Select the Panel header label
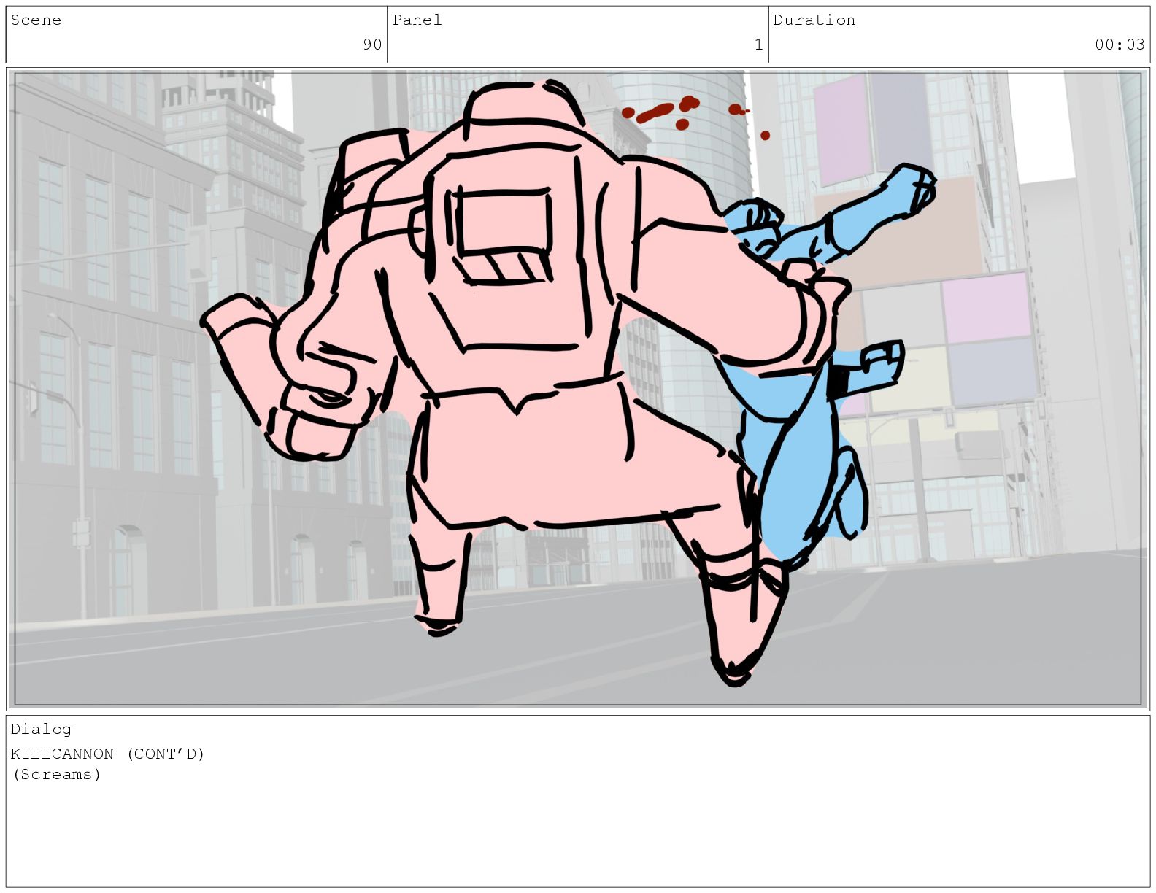The width and height of the screenshot is (1156, 893). 417,20
